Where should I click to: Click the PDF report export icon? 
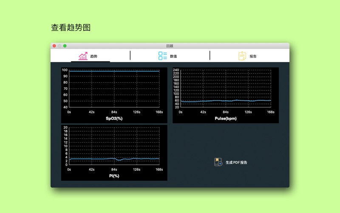pos(218,162)
